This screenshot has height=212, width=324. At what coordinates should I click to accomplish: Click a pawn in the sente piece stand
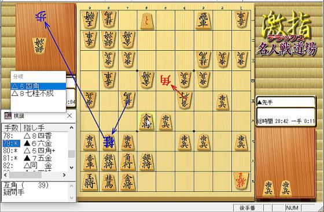coord(268,188)
